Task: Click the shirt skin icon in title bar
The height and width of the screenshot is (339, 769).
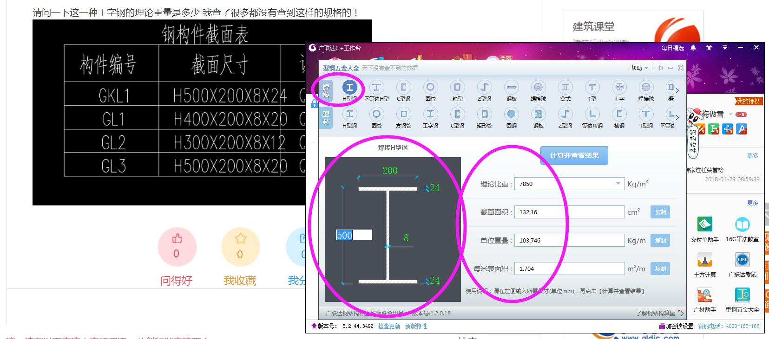Action: click(709, 48)
